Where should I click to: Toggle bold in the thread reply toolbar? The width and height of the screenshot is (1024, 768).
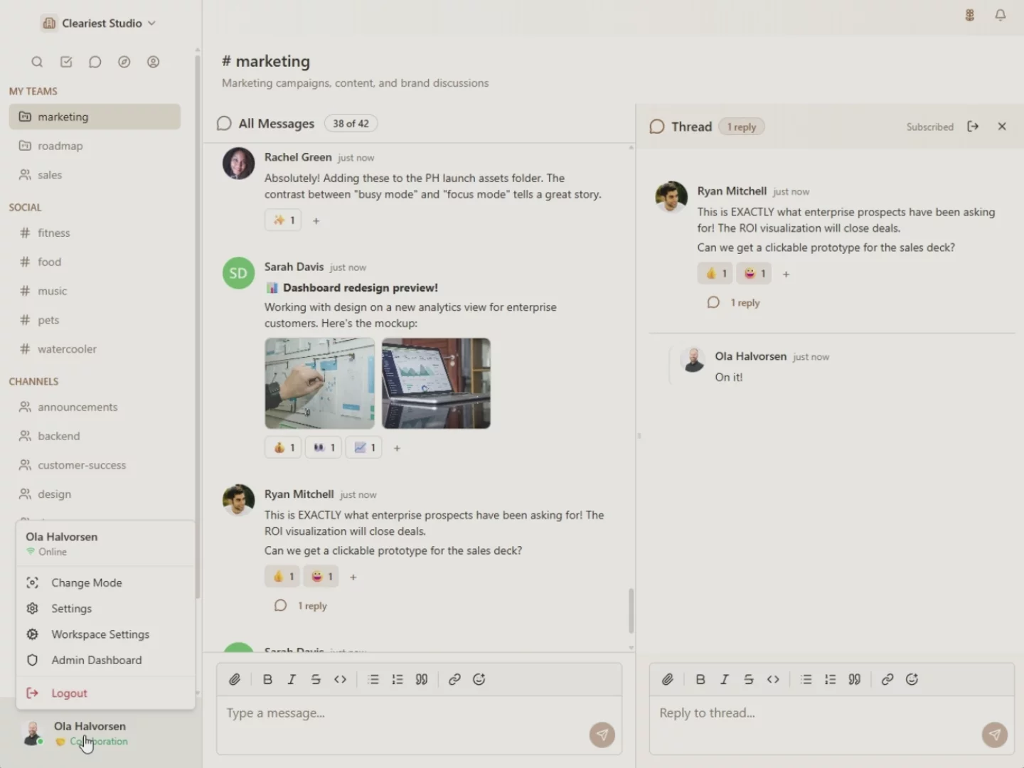700,679
